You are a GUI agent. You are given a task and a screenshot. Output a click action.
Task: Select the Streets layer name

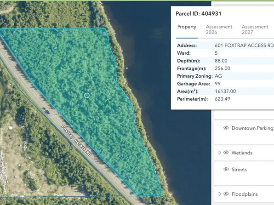point(239,170)
